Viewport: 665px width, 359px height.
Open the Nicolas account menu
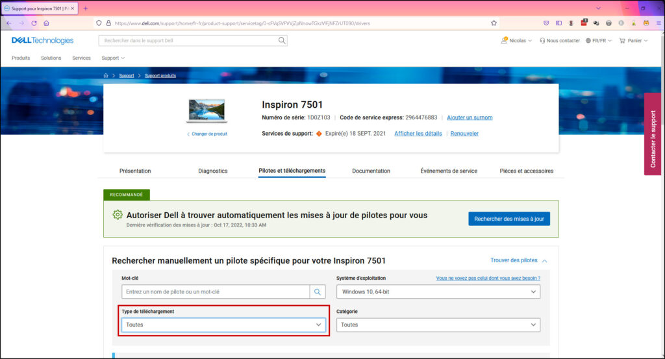coord(516,41)
